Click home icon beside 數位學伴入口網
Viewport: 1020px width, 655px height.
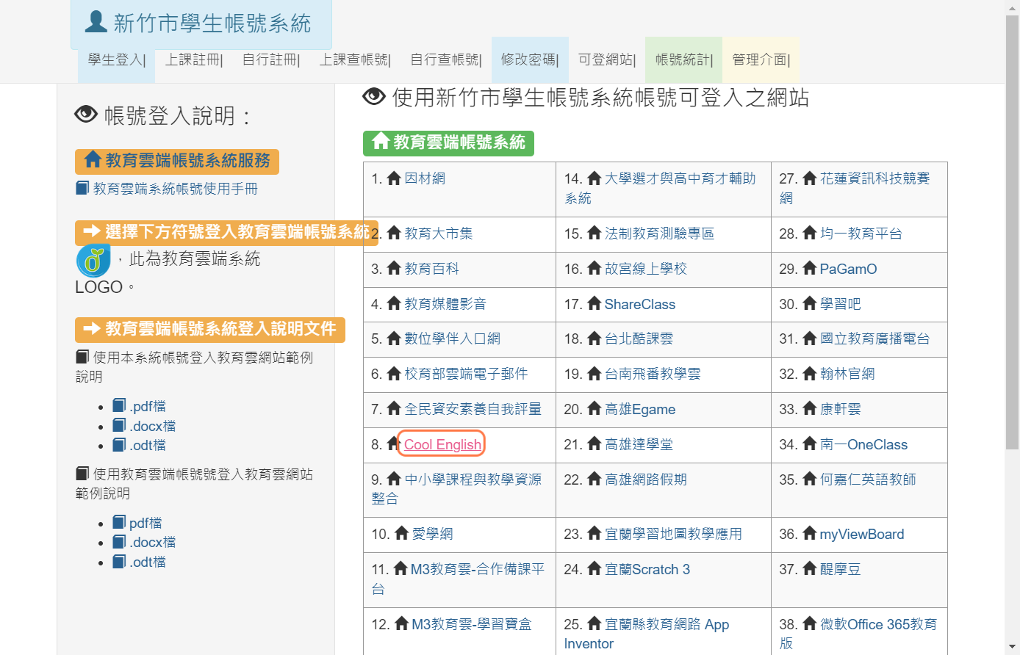(x=394, y=338)
